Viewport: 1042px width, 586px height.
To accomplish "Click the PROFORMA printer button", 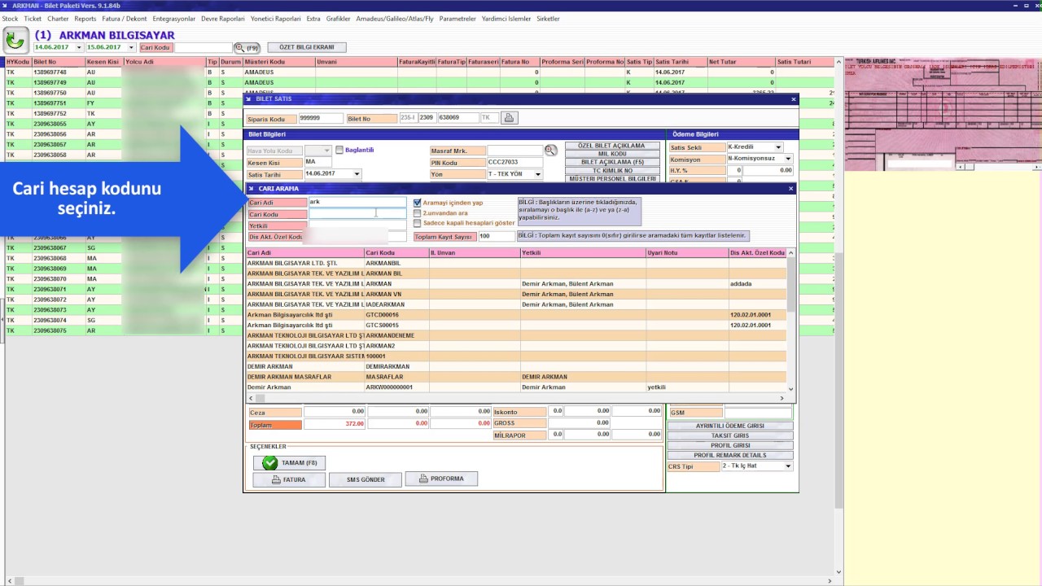I will click(441, 479).
